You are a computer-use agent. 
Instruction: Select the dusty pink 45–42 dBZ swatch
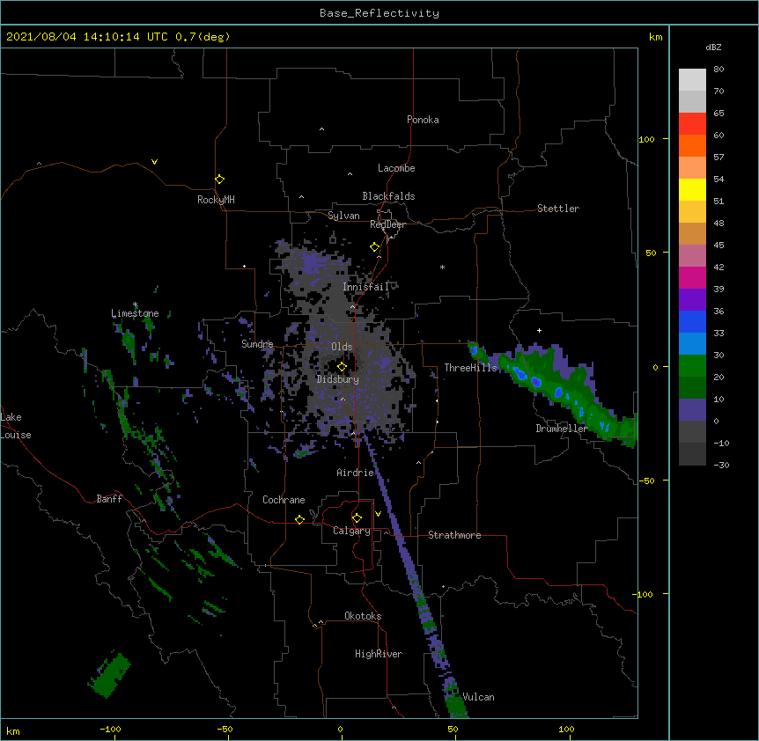pos(692,256)
